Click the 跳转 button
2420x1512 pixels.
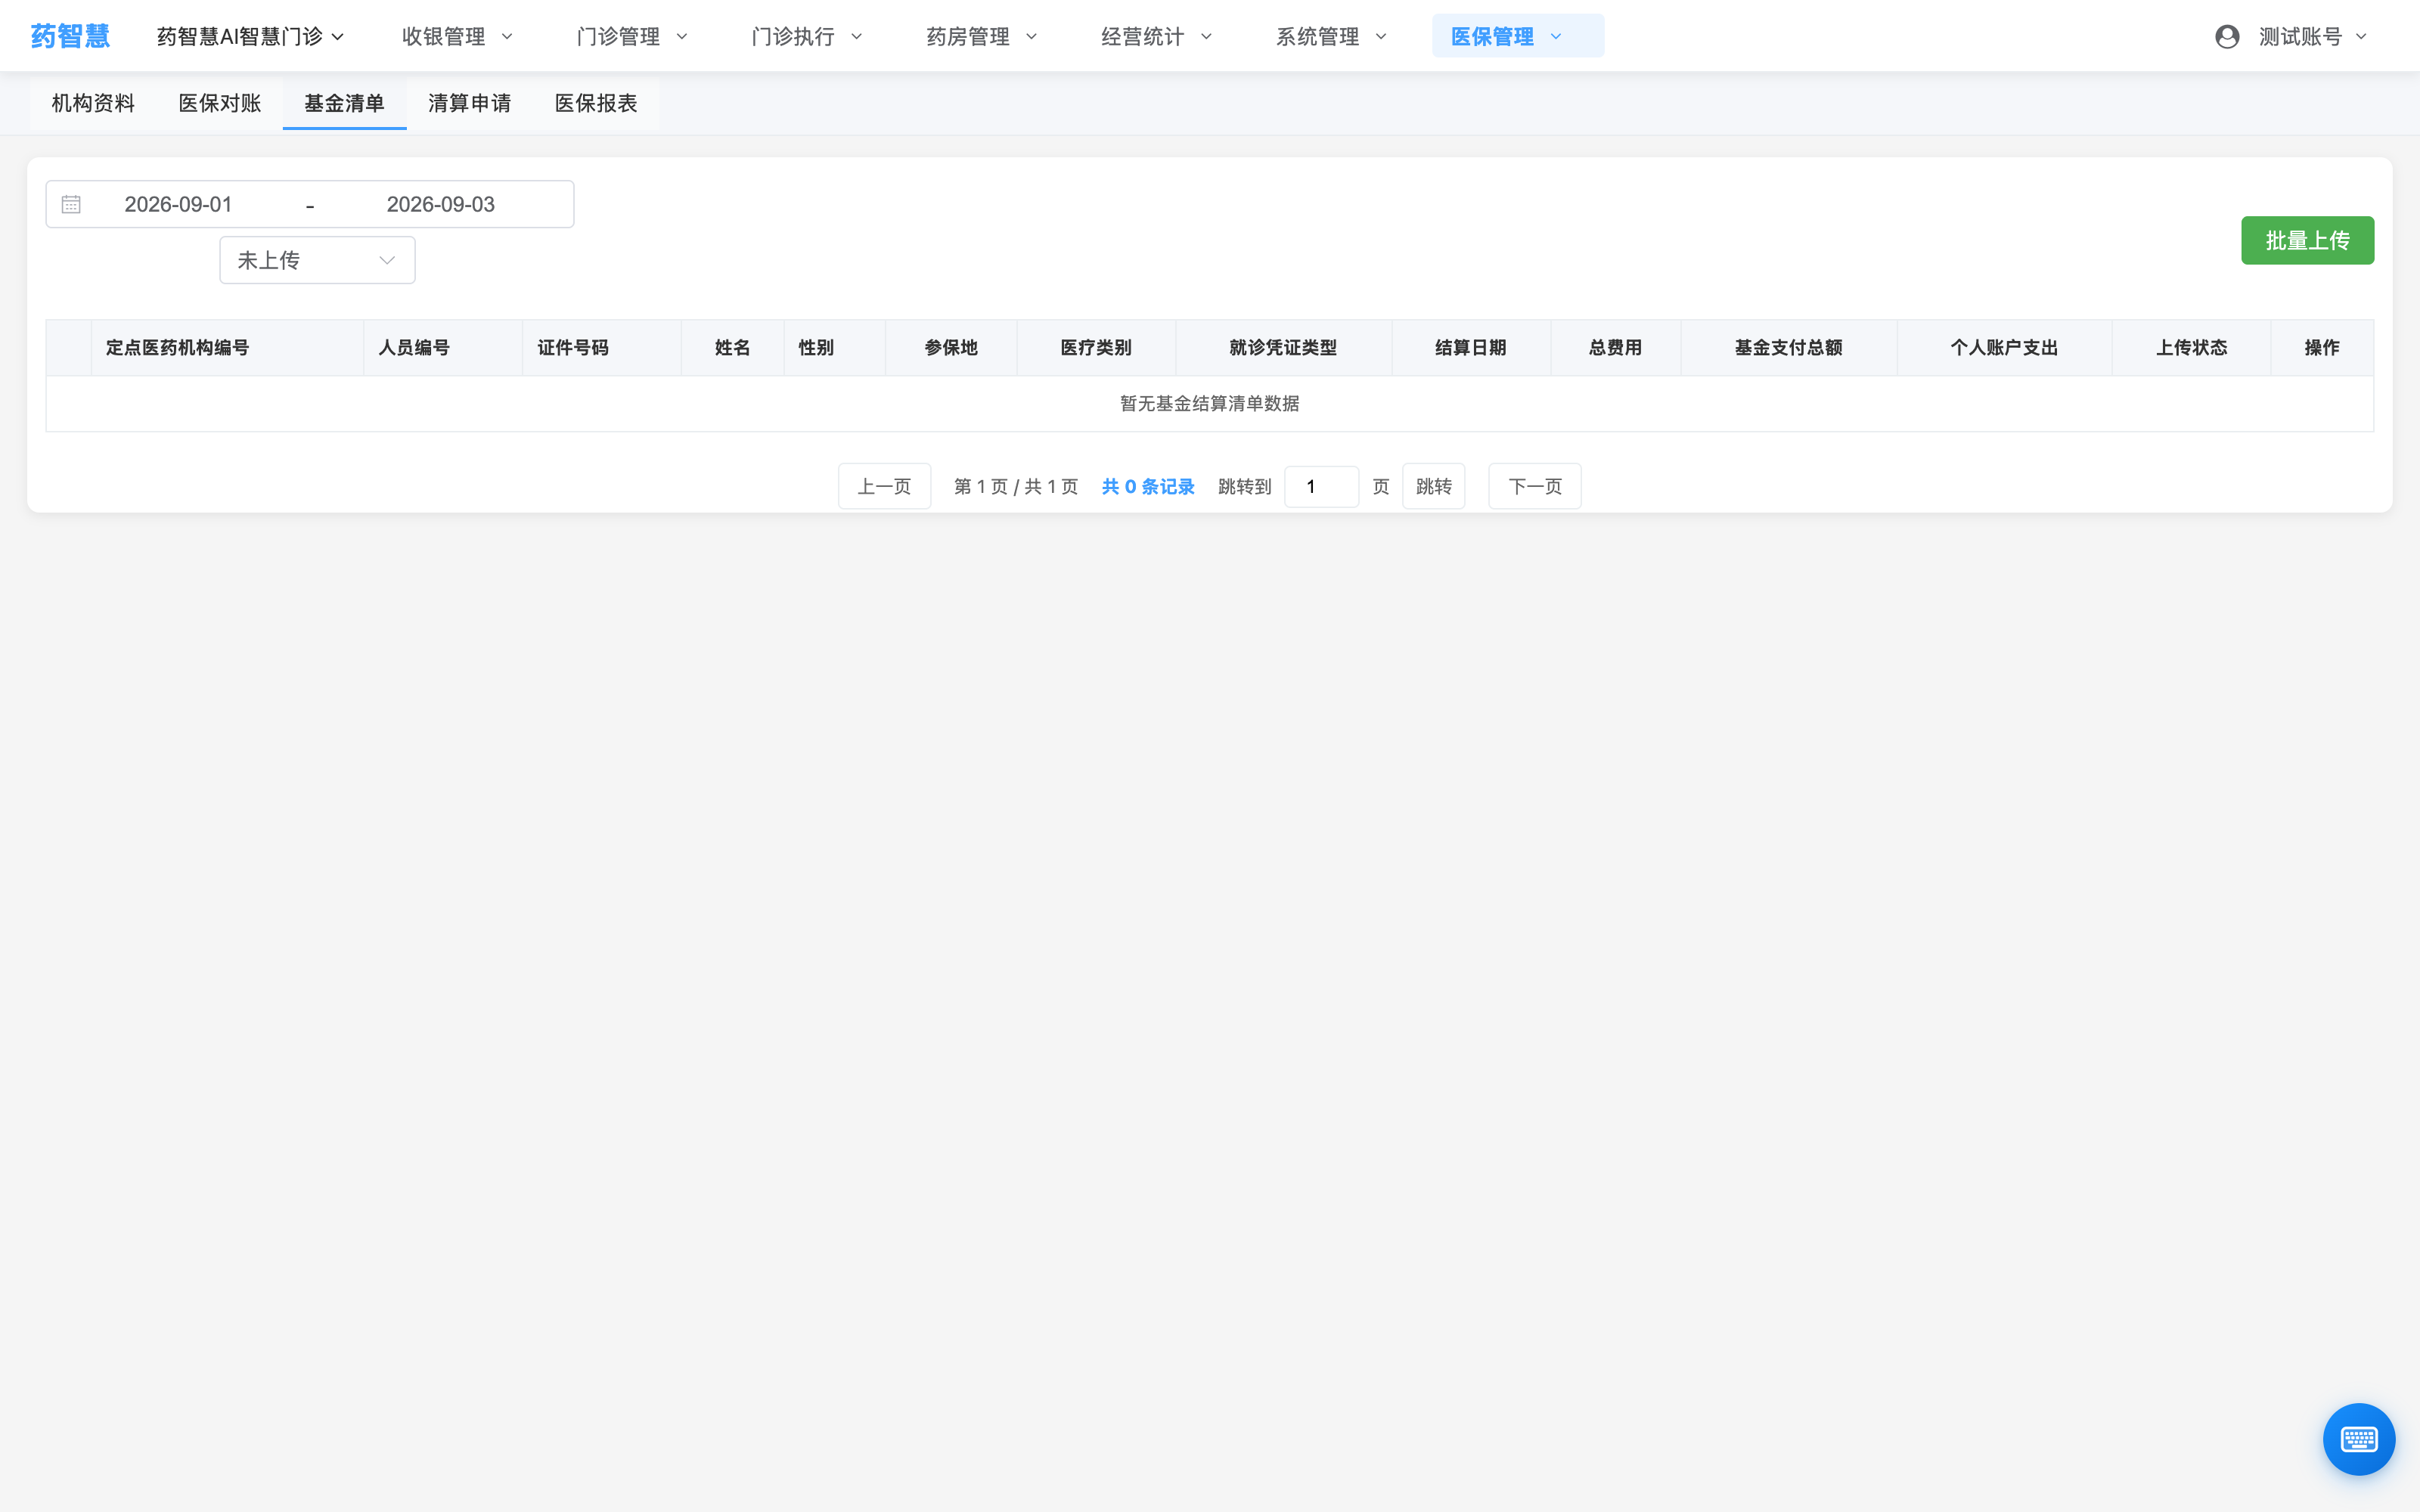(1433, 486)
